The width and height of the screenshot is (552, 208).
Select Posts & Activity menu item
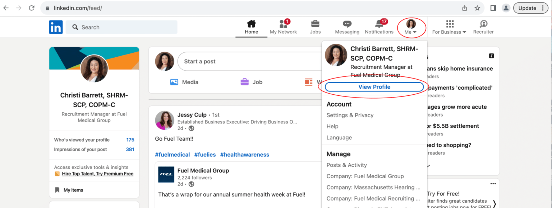point(346,165)
